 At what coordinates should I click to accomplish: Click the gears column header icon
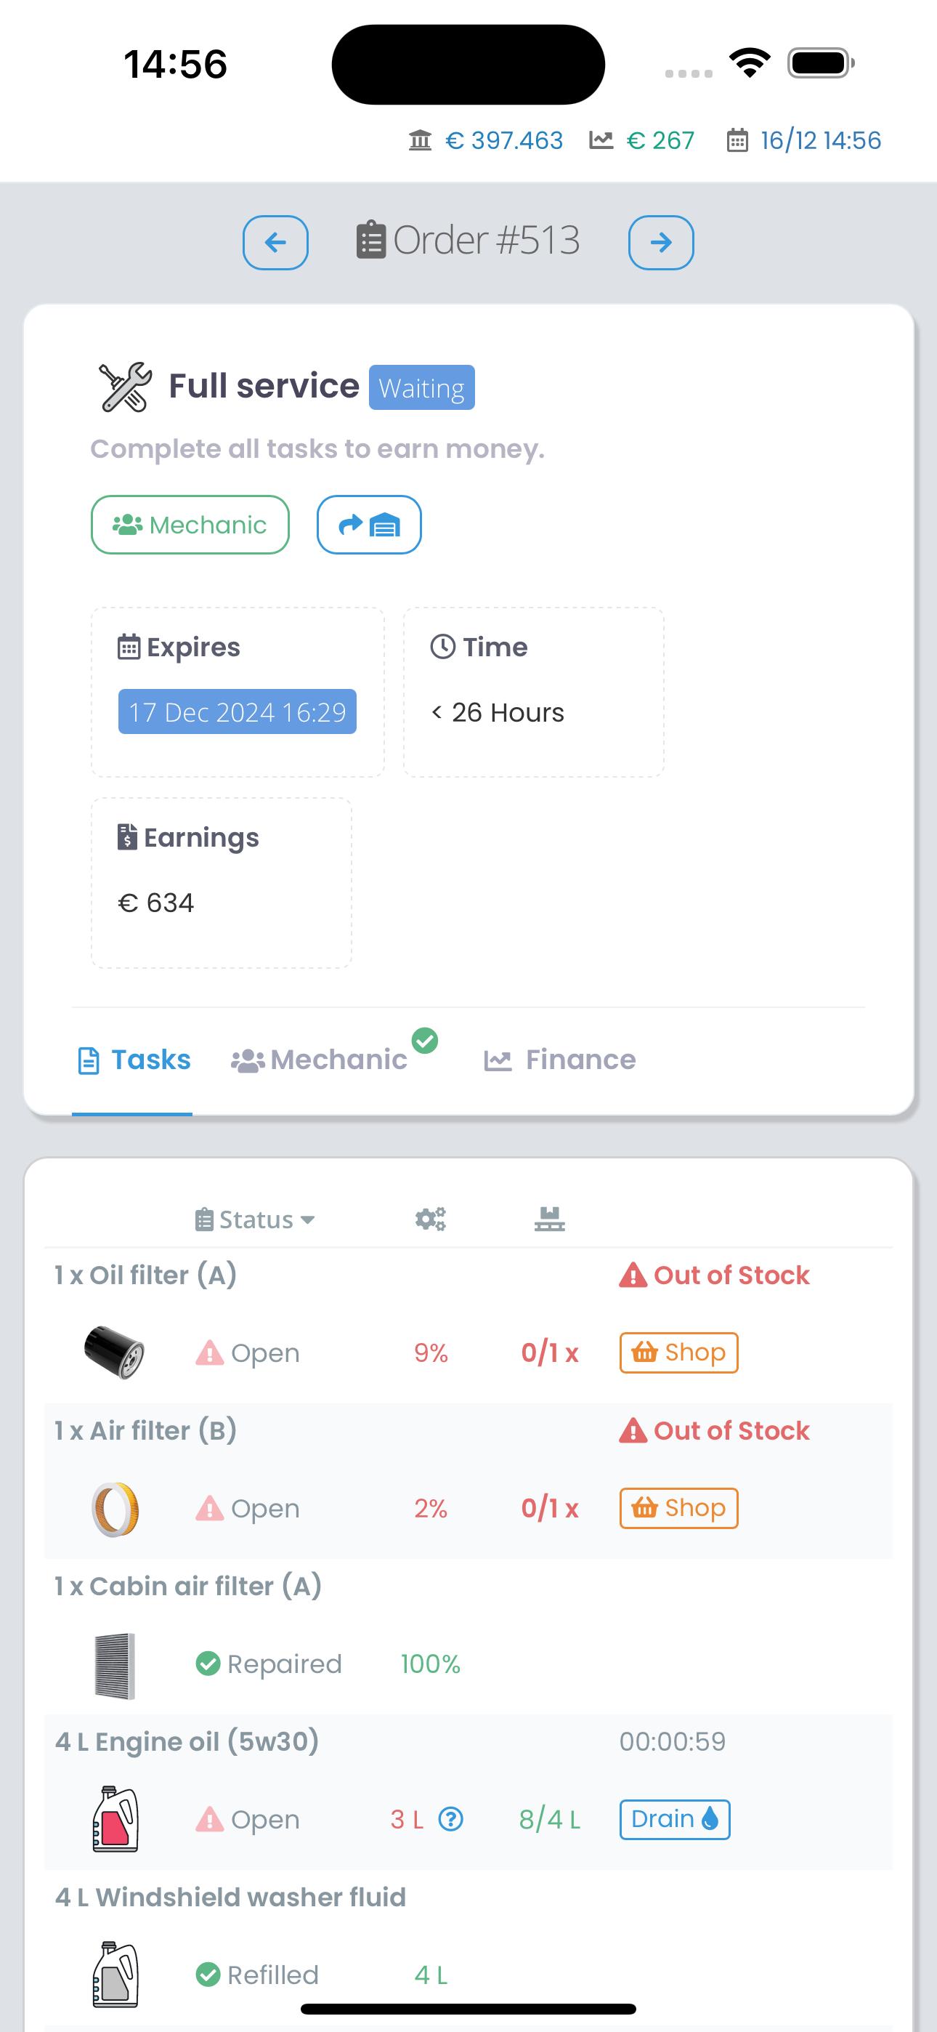click(x=431, y=1219)
